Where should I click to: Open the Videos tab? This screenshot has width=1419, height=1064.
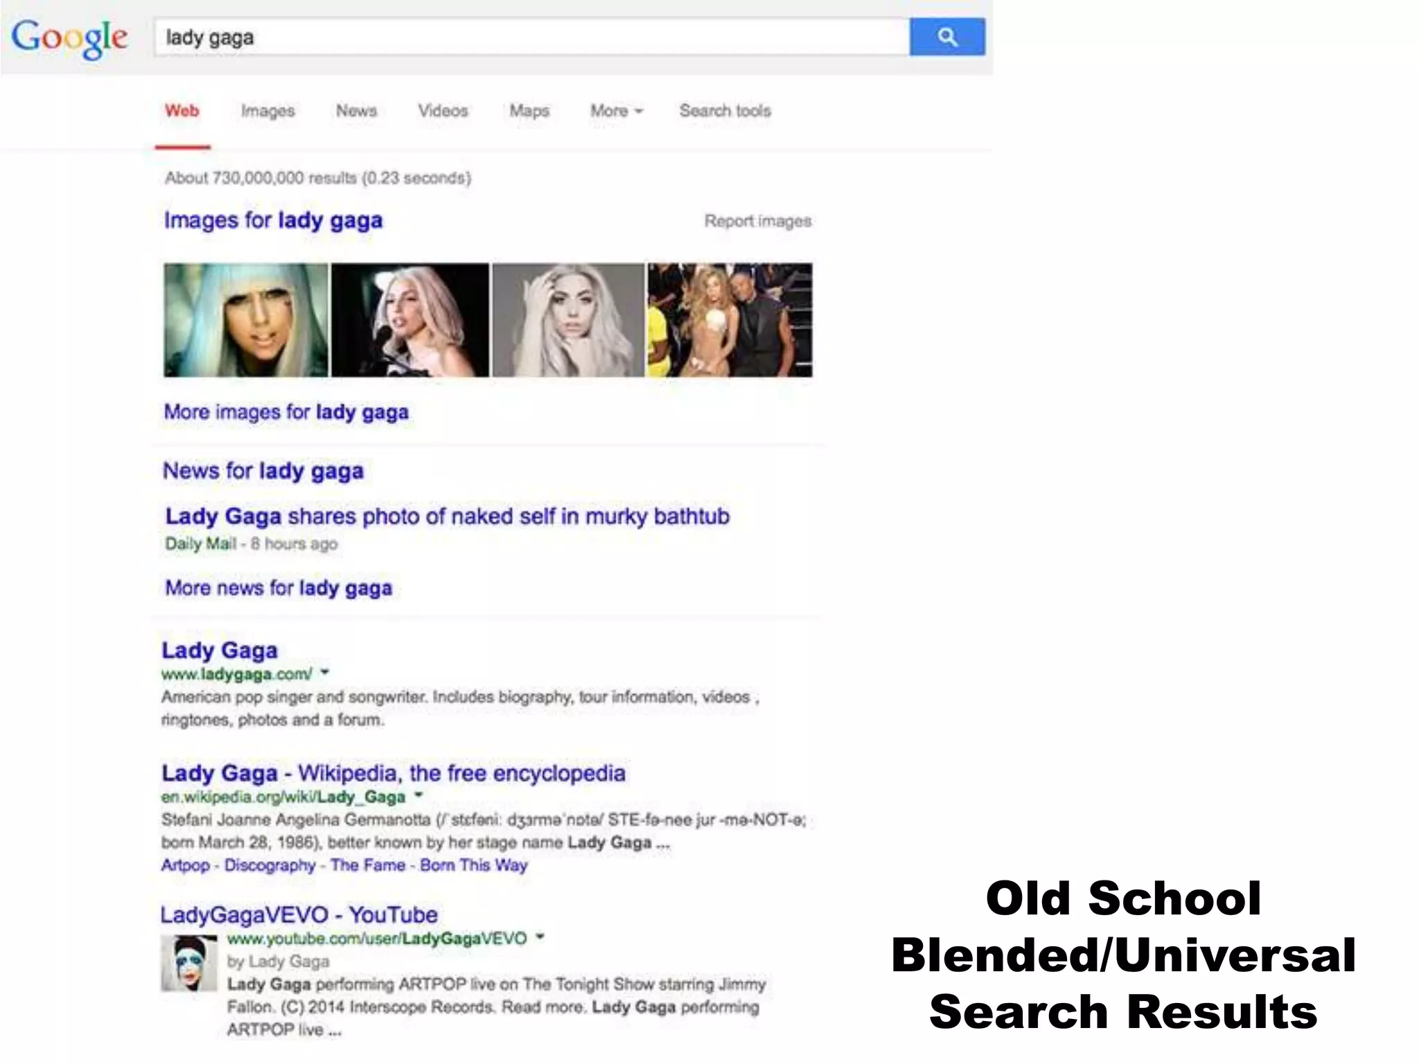tap(443, 111)
